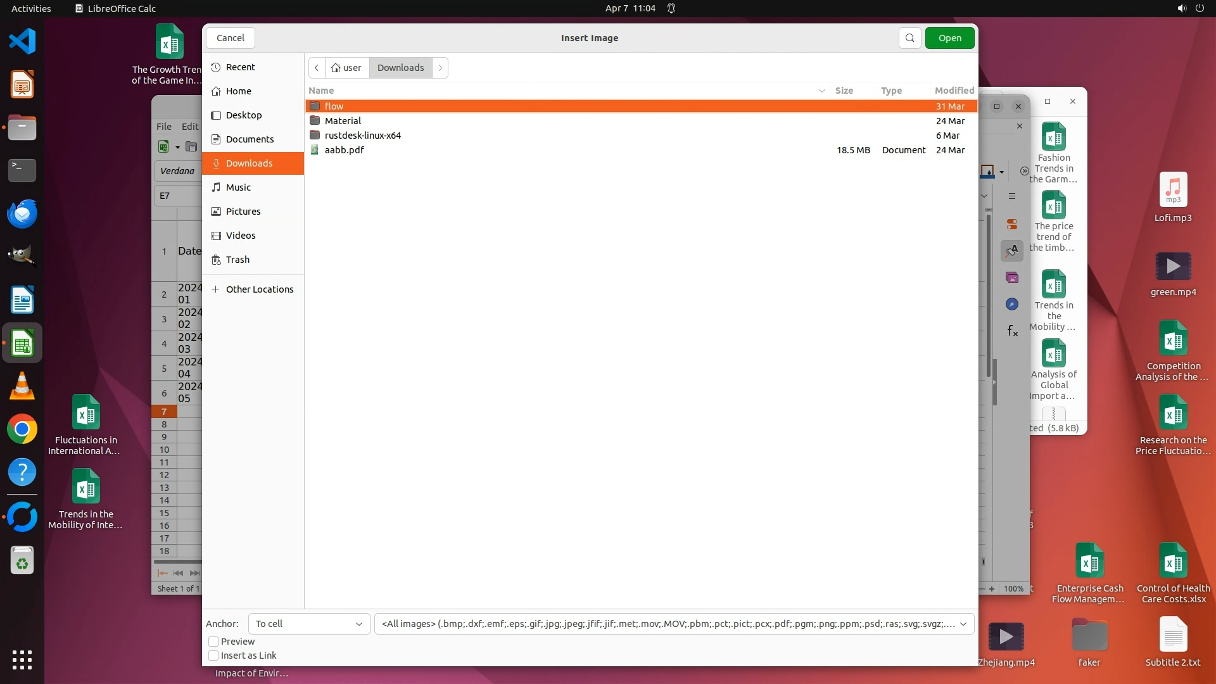Open the Navigator compass icon in sidebar
1216x684 pixels.
[1012, 304]
